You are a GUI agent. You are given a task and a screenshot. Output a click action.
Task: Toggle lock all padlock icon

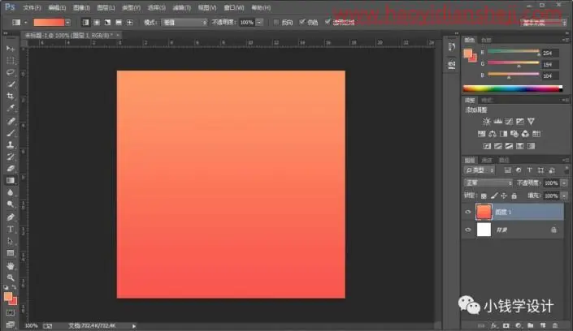(x=514, y=196)
